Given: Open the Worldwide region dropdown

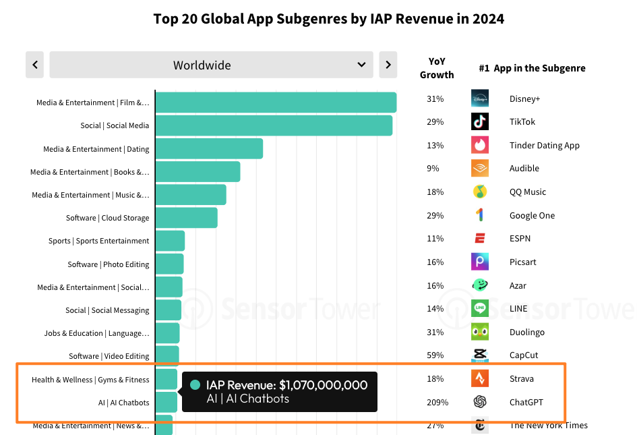Looking at the screenshot, I should [212, 65].
